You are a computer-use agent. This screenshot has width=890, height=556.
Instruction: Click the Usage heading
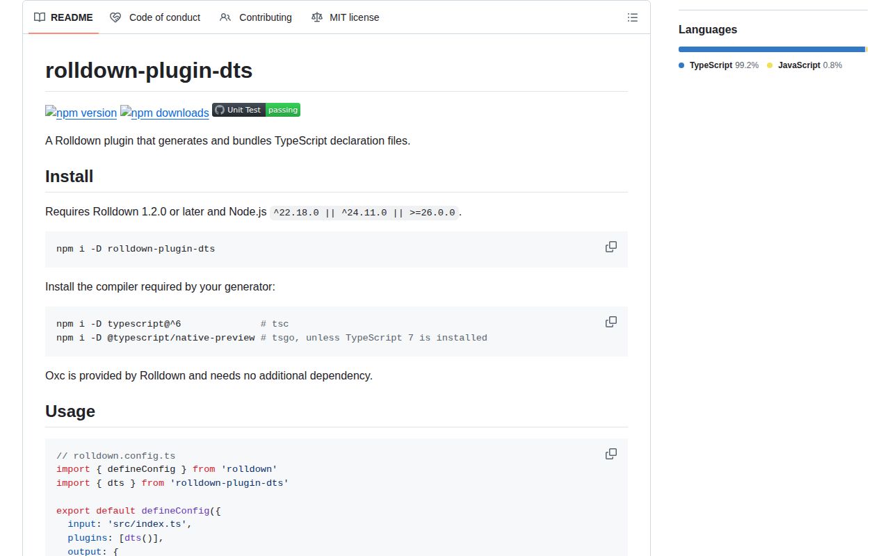point(70,411)
